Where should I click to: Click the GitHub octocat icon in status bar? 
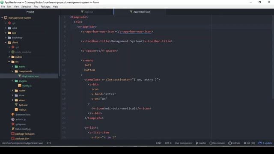click(x=230, y=143)
